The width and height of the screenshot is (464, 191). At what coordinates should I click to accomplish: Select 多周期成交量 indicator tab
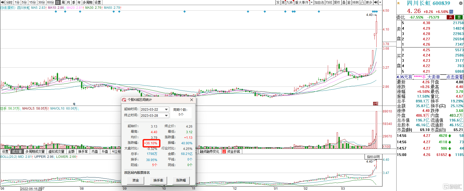pos(35,151)
